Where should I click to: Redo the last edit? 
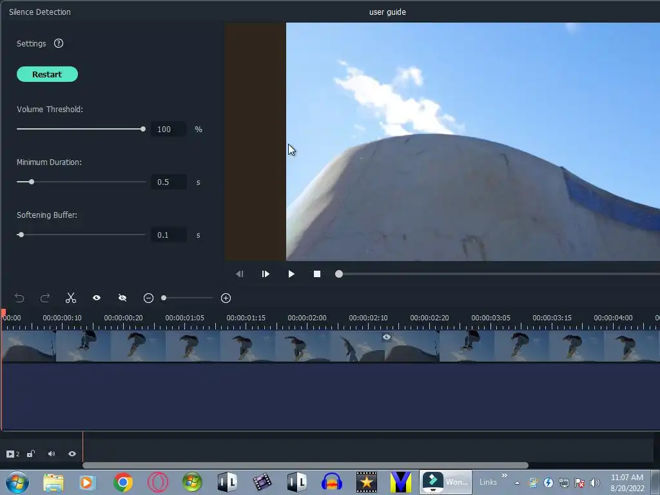pos(45,298)
